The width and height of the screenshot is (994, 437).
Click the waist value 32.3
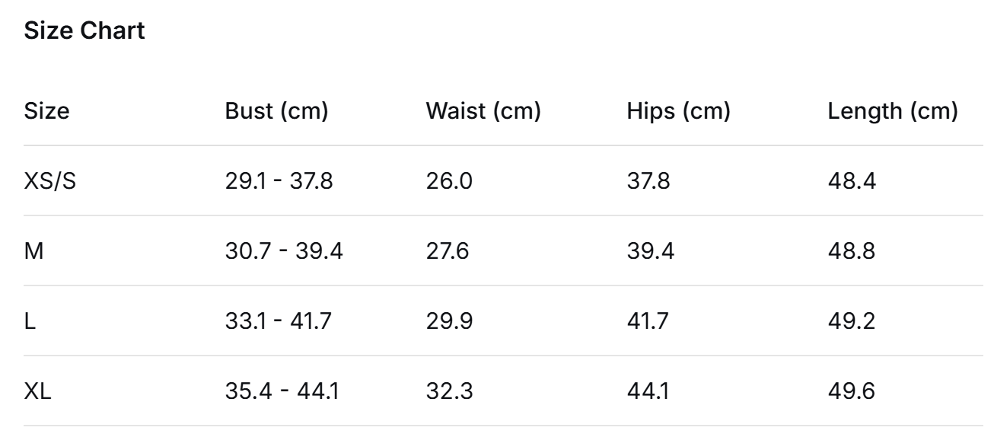tap(449, 391)
